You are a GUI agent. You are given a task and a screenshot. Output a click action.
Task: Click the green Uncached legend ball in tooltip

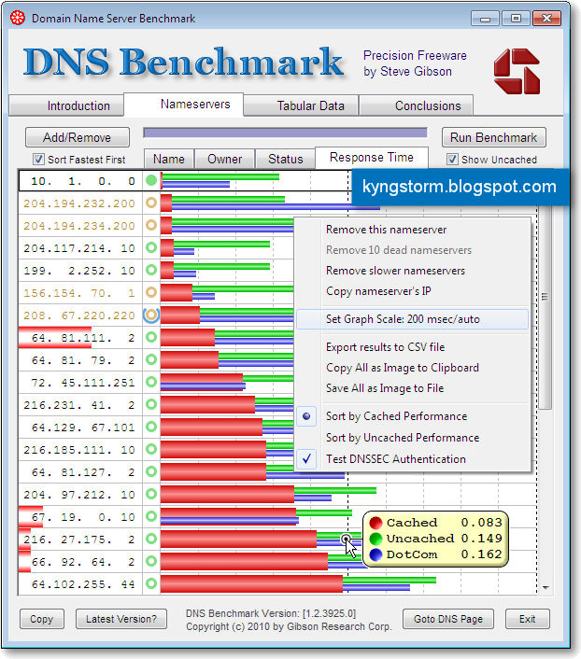[376, 539]
